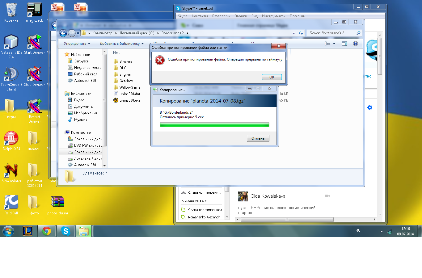
Task: Toggle the Explorer preview pane
Action: click(x=344, y=44)
